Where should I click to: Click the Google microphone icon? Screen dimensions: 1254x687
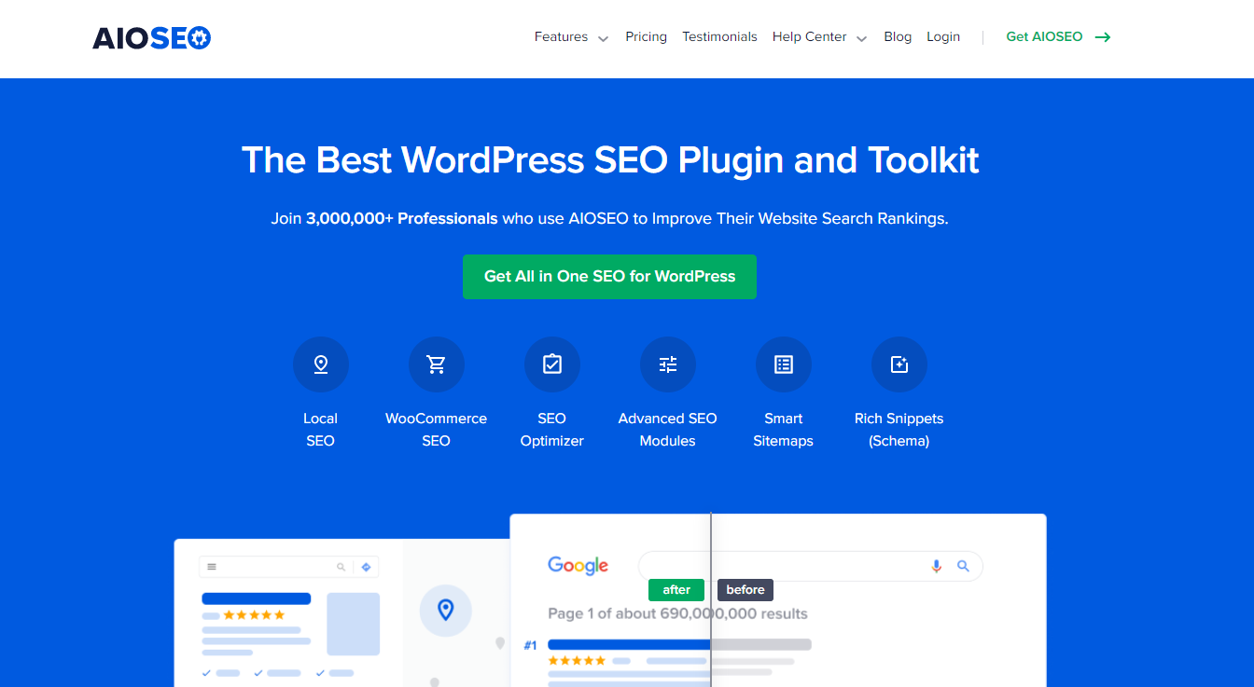click(937, 566)
